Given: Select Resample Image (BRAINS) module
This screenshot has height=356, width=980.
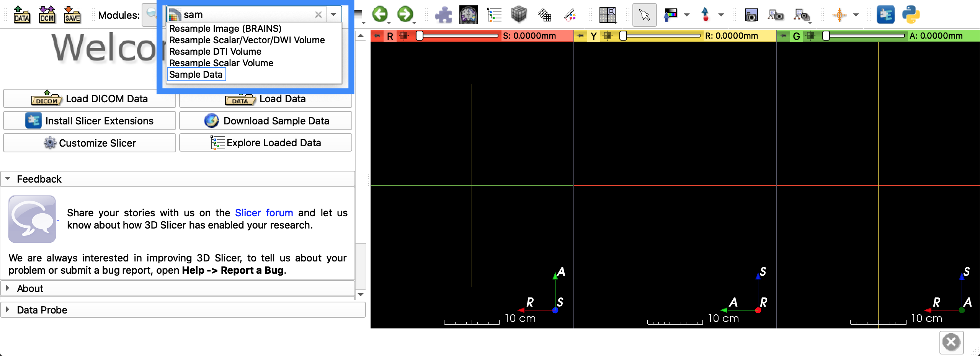Looking at the screenshot, I should 225,28.
